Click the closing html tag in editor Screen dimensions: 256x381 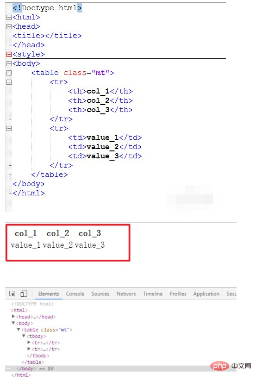29,193
